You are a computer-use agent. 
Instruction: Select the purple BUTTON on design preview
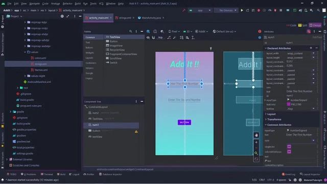(x=184, y=123)
